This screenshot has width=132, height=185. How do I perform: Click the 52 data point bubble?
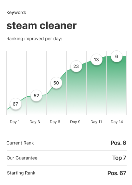point(36,96)
